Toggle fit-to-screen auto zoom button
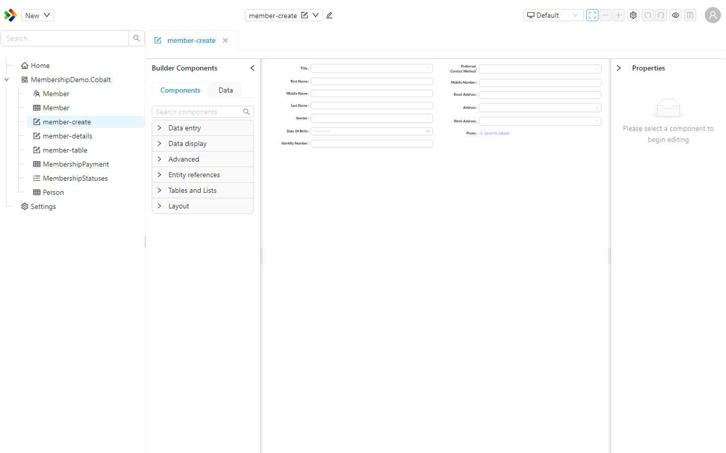 [592, 15]
